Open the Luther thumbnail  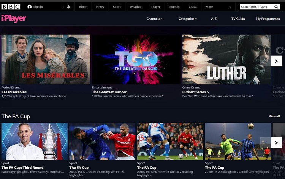click(x=226, y=59)
